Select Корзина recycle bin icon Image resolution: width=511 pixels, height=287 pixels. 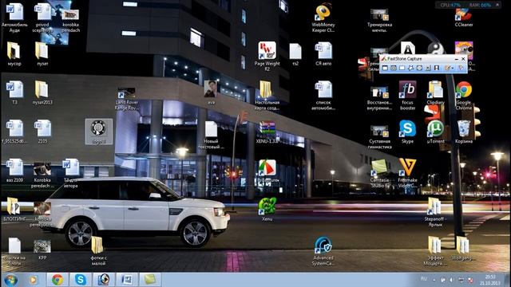coord(464,132)
